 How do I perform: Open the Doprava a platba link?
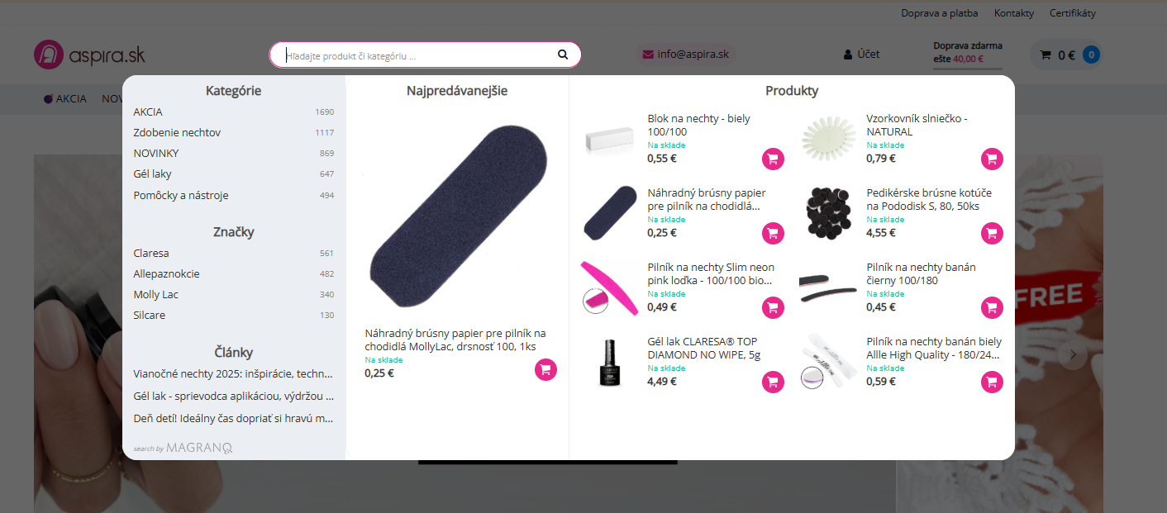(x=940, y=13)
